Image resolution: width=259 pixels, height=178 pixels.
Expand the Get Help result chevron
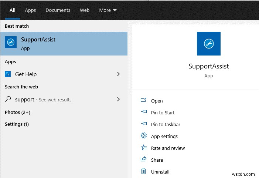(x=118, y=74)
